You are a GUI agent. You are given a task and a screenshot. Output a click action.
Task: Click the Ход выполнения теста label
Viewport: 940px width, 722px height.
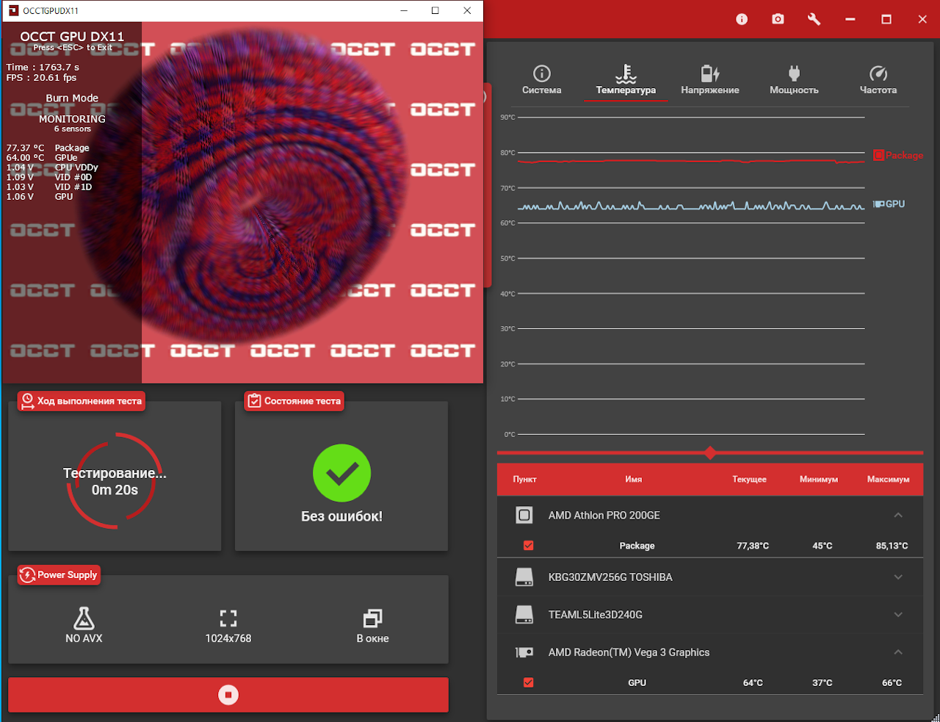pos(82,401)
